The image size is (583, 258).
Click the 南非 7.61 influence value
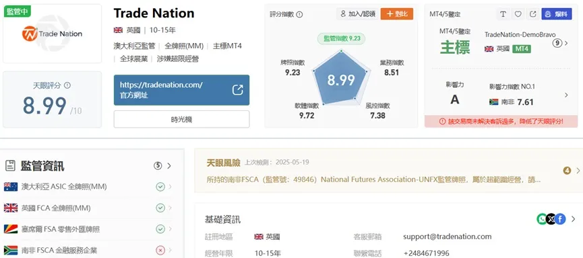(x=525, y=102)
